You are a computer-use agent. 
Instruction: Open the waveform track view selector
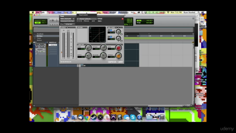click(40, 49)
